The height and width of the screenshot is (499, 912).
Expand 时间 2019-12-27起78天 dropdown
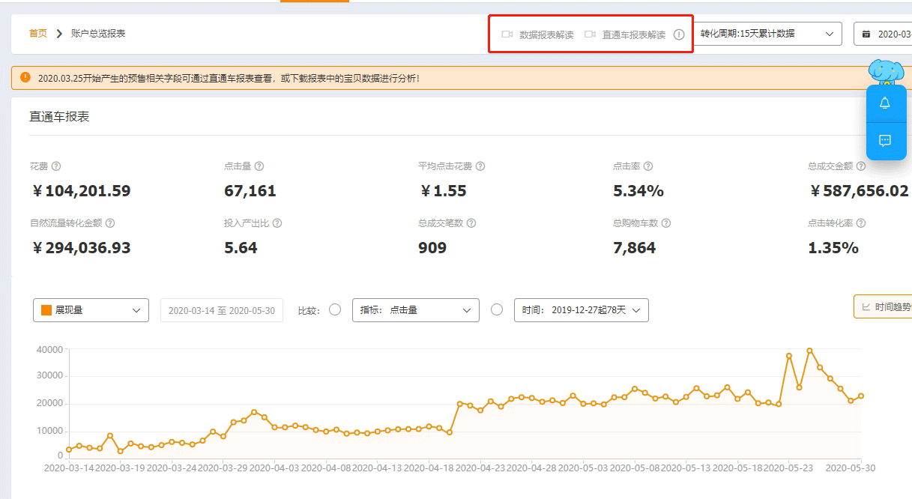click(581, 310)
